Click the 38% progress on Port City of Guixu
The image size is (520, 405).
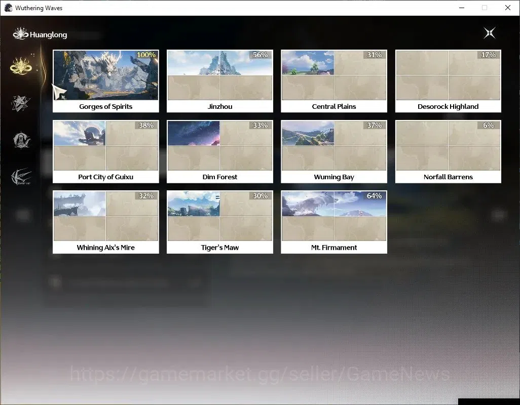tap(146, 126)
